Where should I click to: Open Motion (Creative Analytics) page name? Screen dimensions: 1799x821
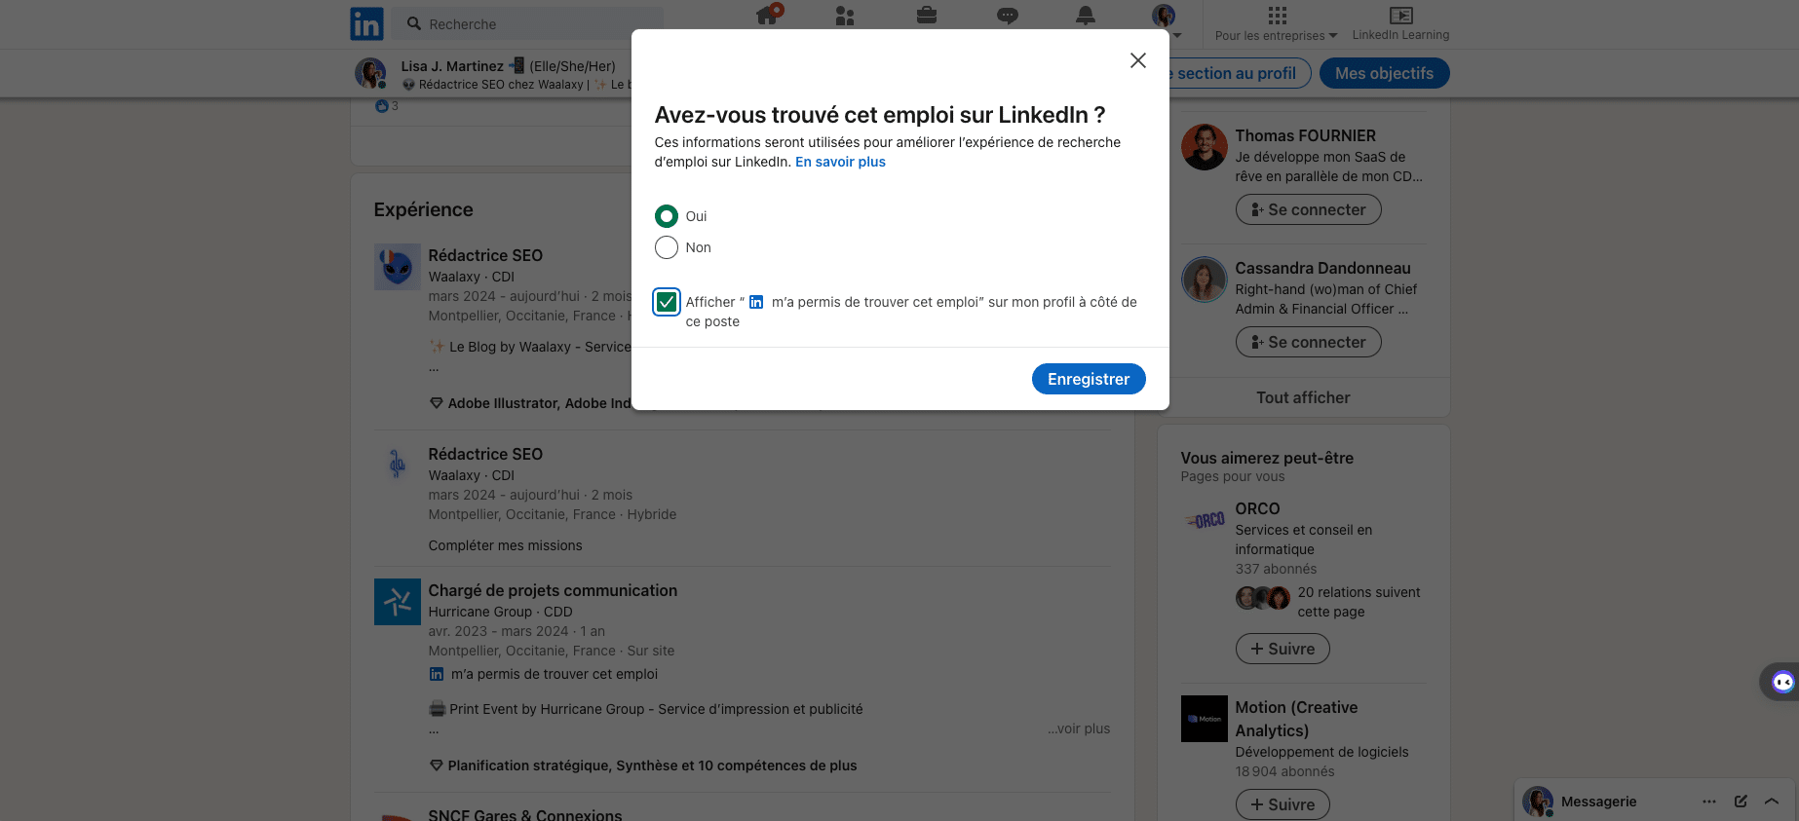[1296, 719]
